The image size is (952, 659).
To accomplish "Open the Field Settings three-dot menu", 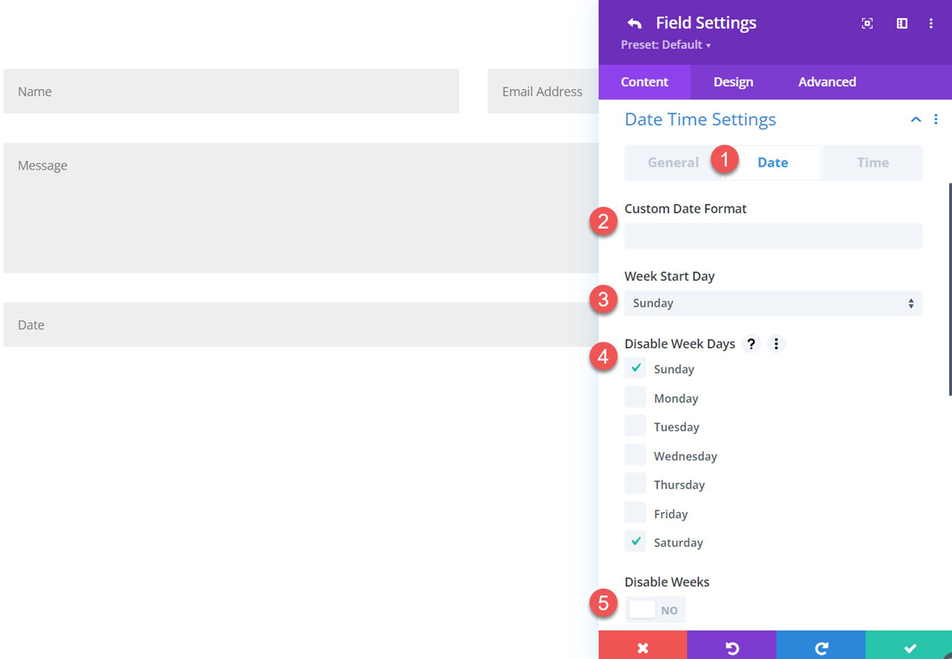I will coord(931,23).
